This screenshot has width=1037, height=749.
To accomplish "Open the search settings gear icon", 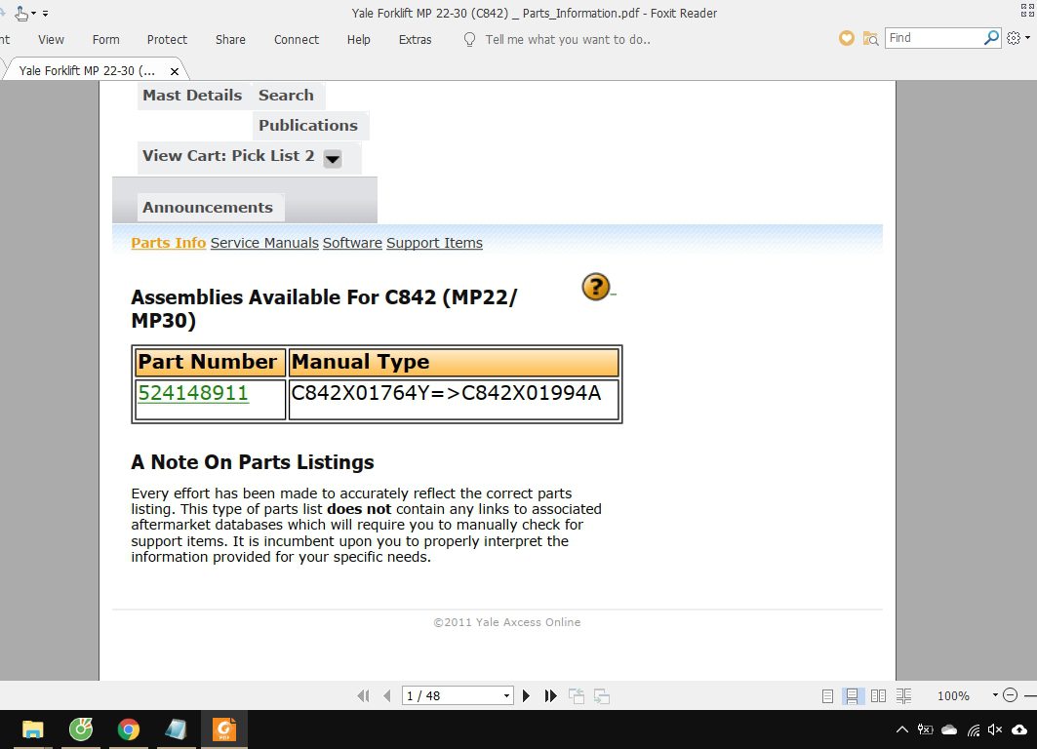I will point(1014,38).
